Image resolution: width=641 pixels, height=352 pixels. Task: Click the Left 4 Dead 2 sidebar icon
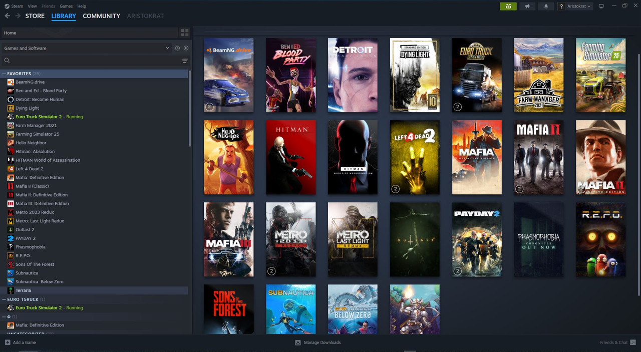[11, 169]
